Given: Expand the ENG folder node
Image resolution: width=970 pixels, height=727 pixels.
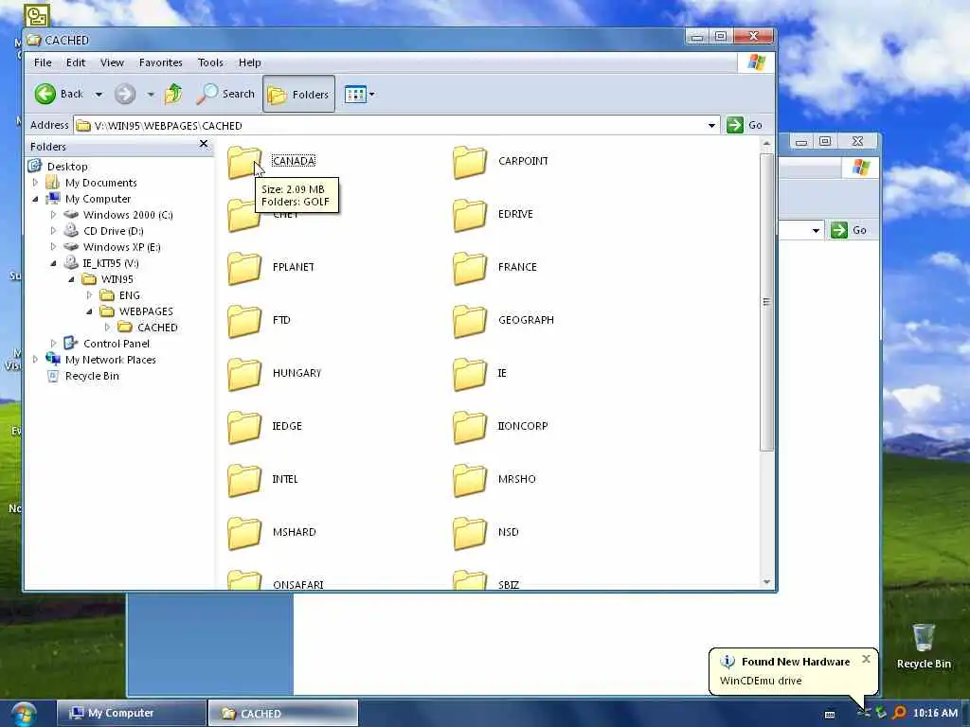Looking at the screenshot, I should (x=89, y=295).
